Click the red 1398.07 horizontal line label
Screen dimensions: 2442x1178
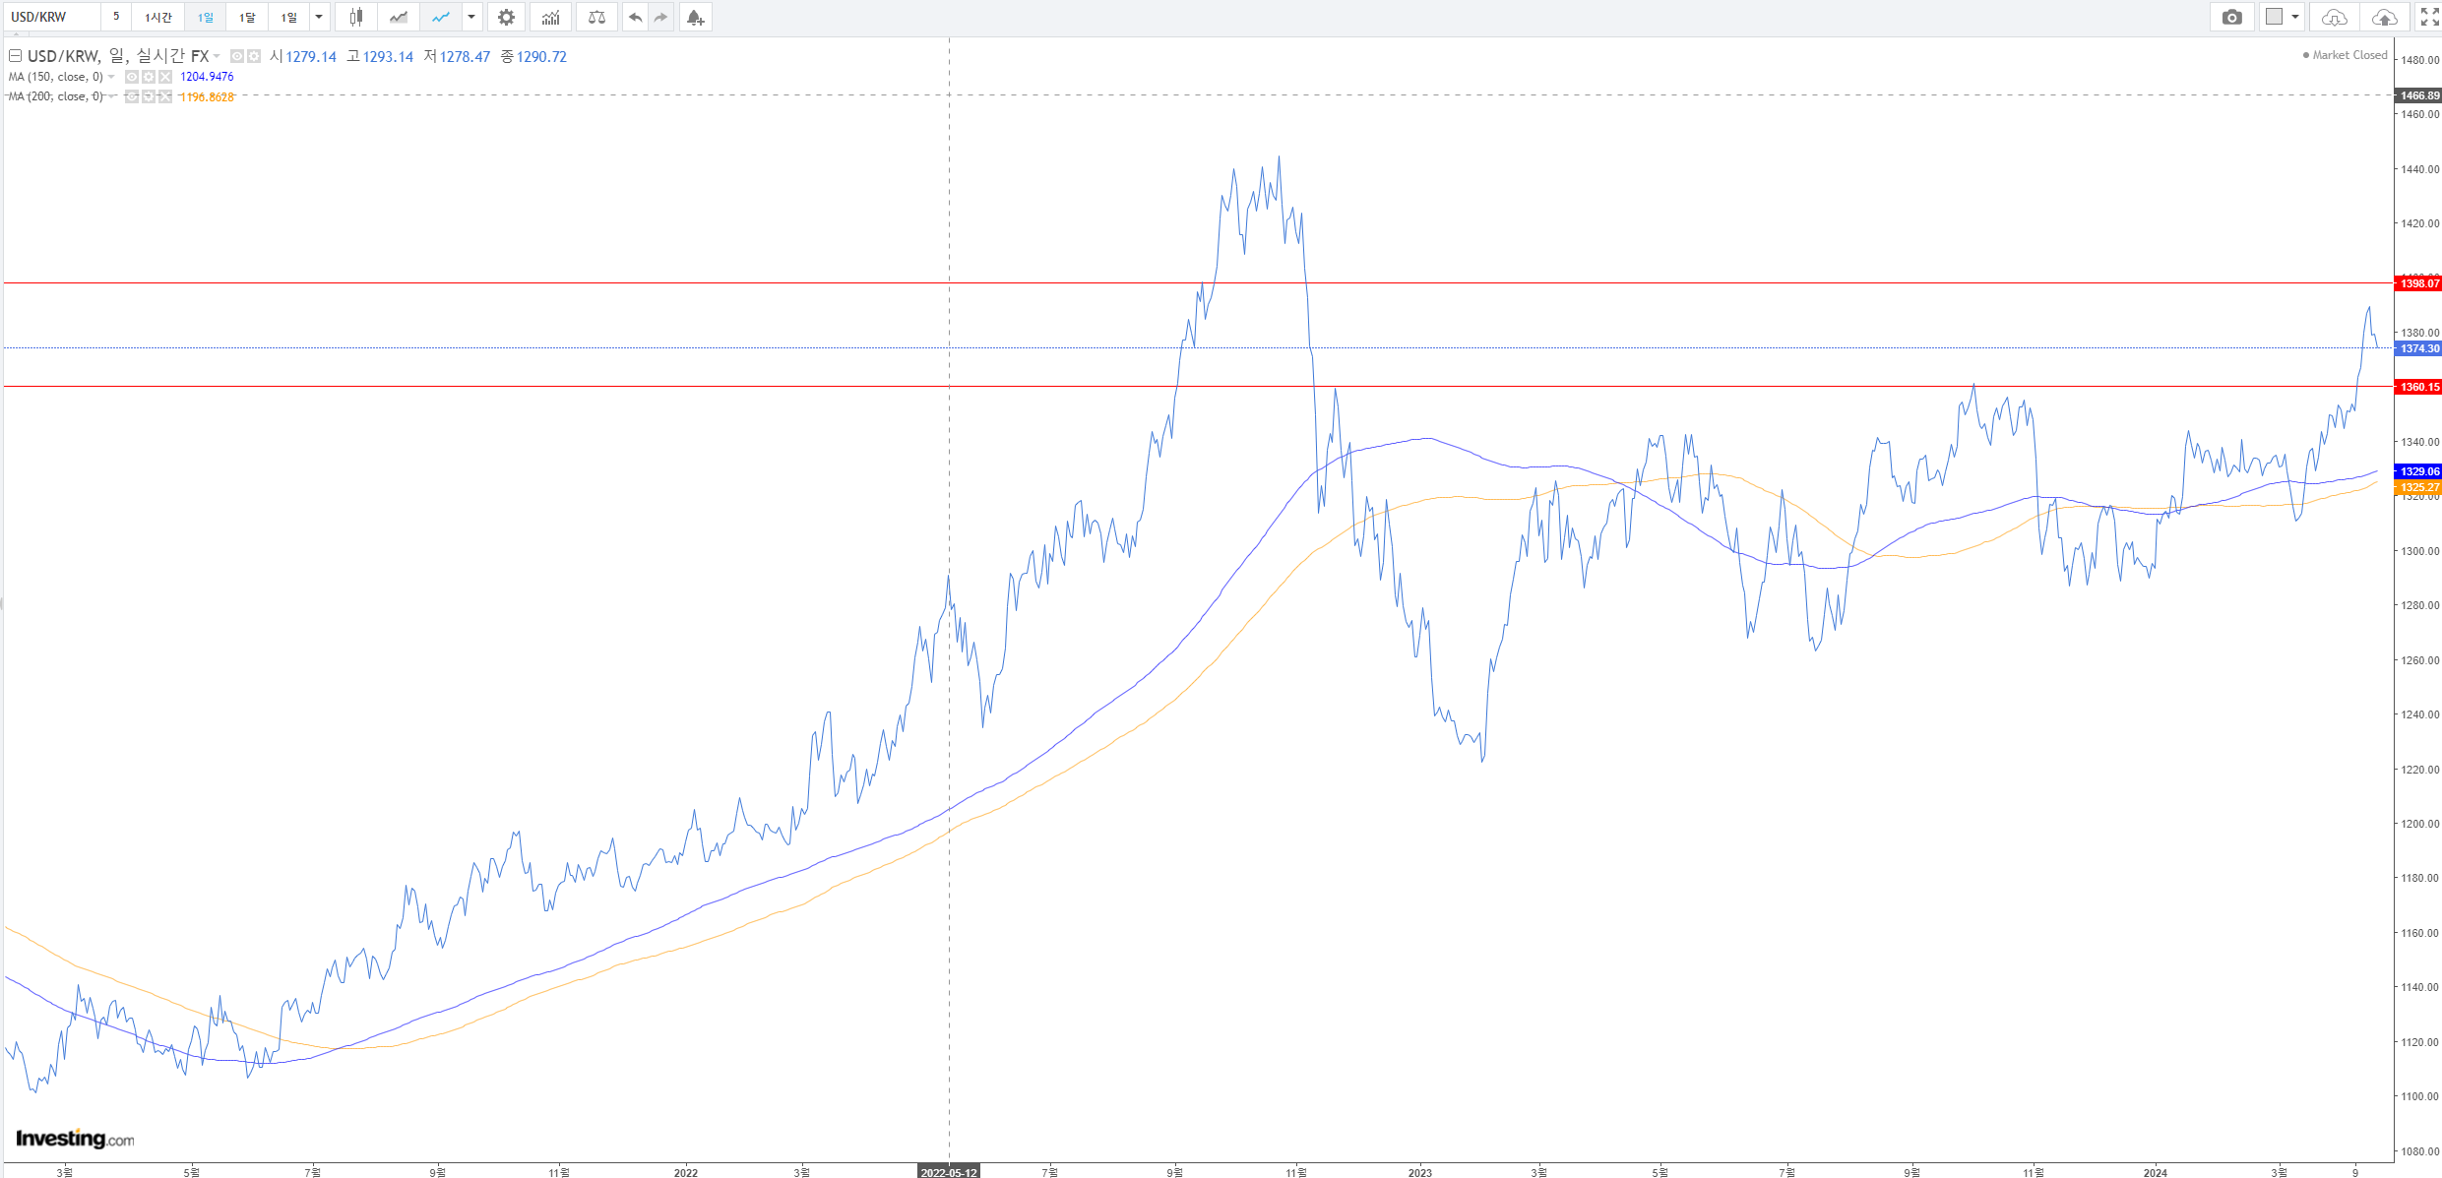pyautogui.click(x=2417, y=283)
